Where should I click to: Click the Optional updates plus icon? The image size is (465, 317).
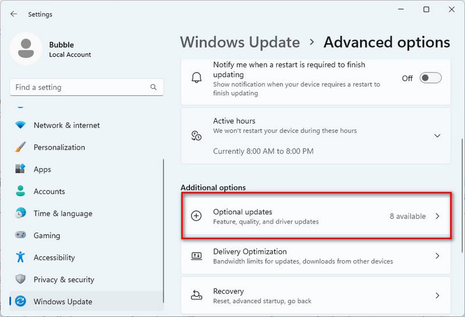tap(196, 216)
